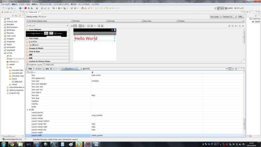Click the Text color value #FF0000
The image size is (261, 147).
95,81
